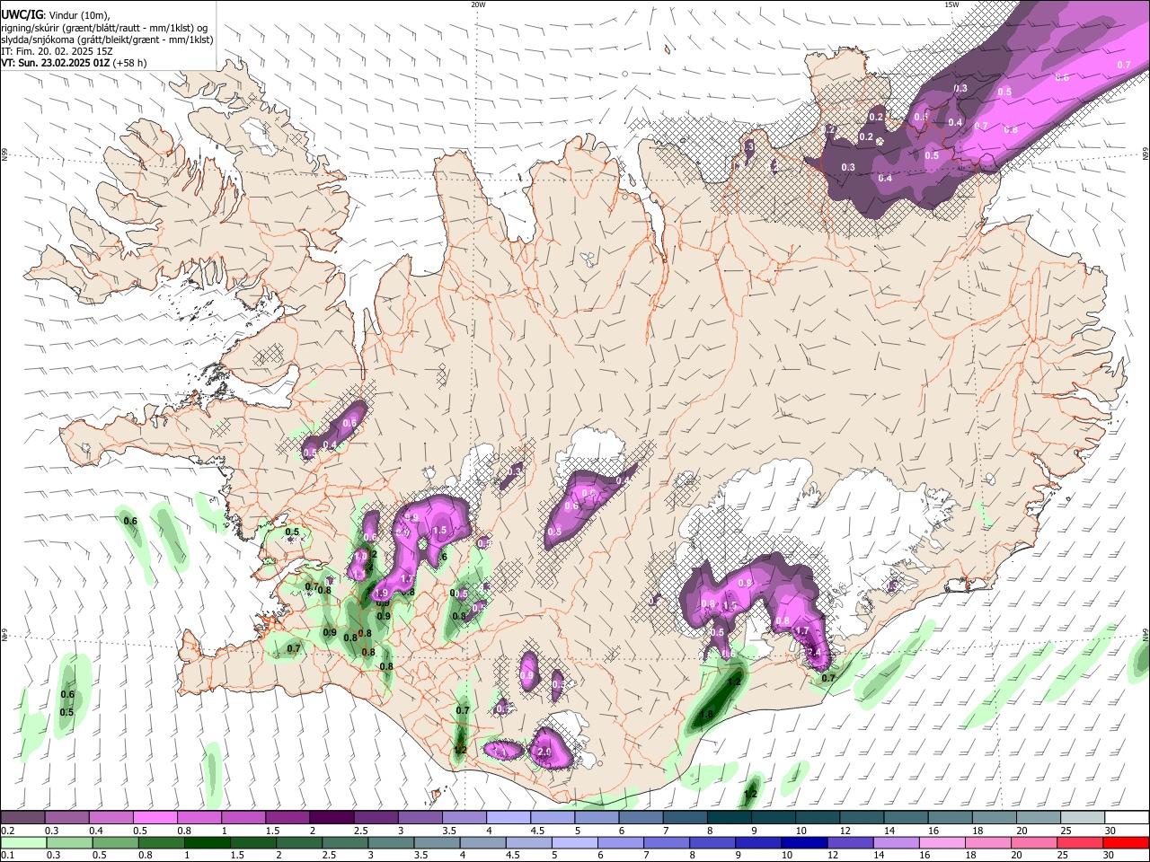Click the '2.0' value on the southern glacier
Viewport: 1150px width, 862px height.
coord(544,752)
